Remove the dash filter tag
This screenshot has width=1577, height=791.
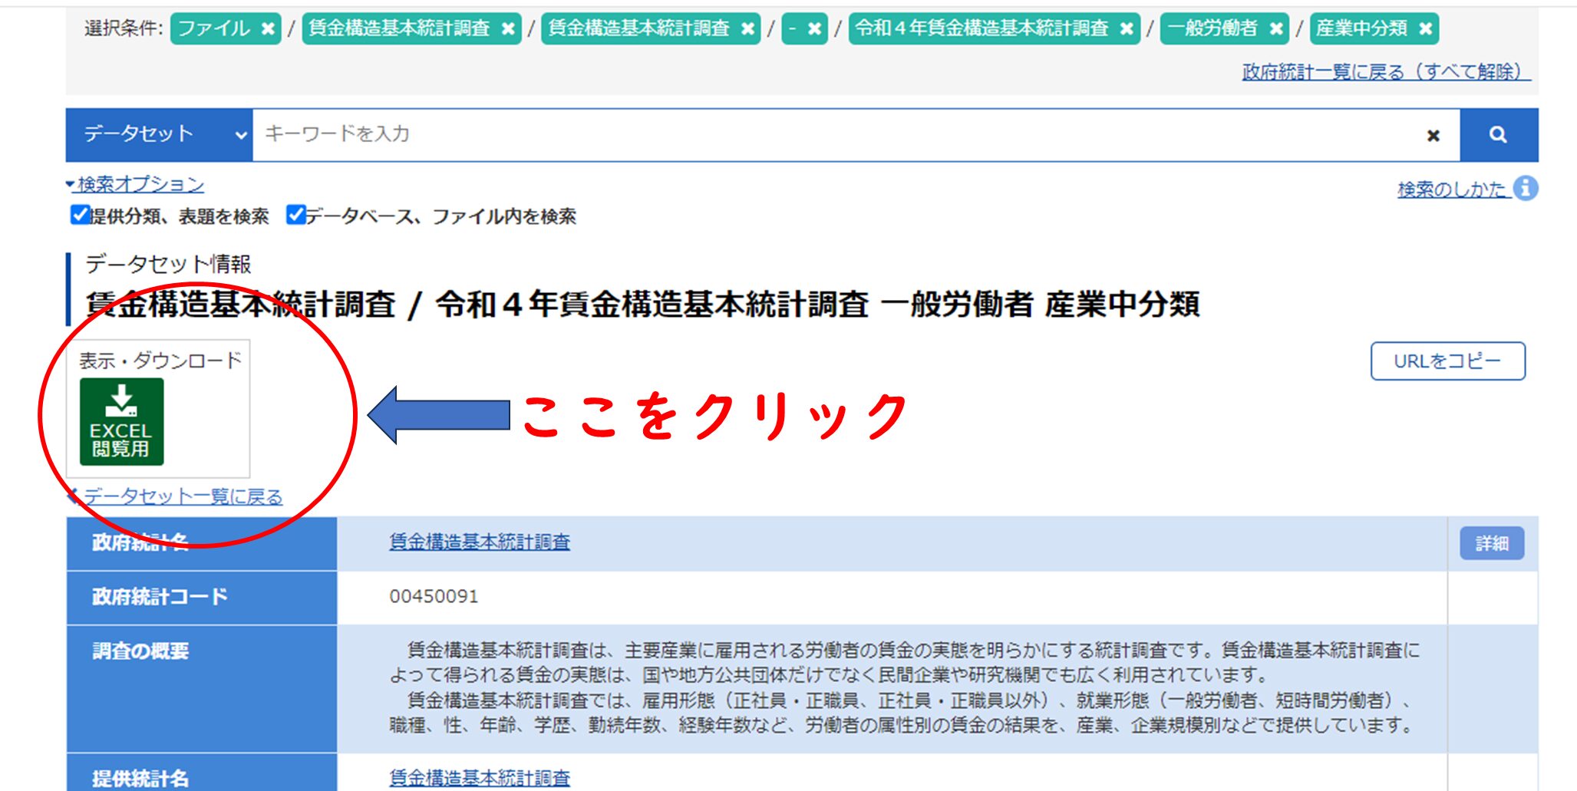tap(814, 29)
